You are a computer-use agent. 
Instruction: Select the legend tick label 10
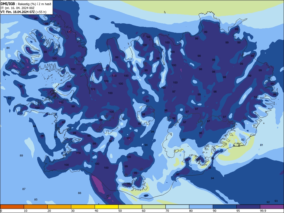pyautogui.click(x=26, y=211)
